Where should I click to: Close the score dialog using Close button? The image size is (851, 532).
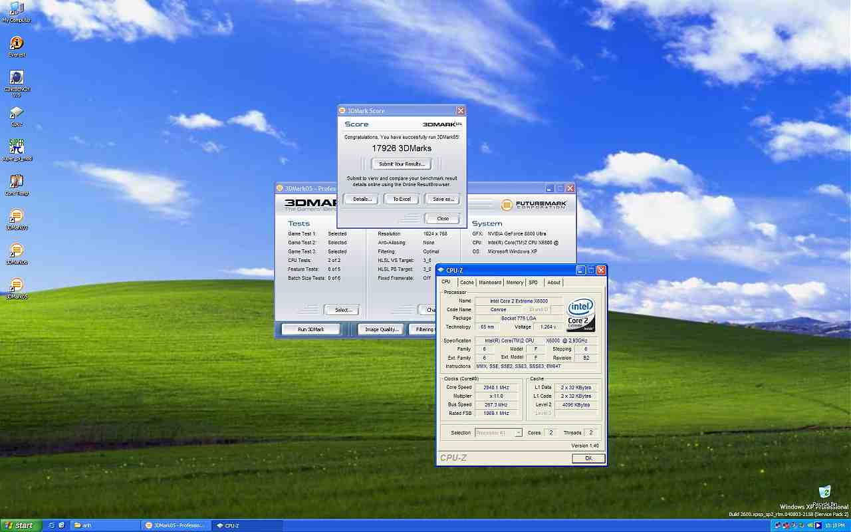pos(442,218)
